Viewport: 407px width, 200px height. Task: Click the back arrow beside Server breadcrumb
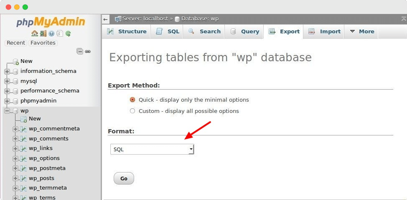(105, 20)
